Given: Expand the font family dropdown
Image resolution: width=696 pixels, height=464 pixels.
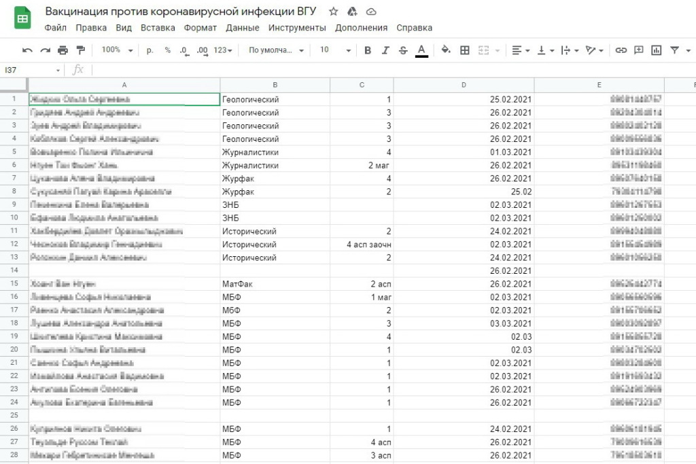Looking at the screenshot, I should point(275,50).
